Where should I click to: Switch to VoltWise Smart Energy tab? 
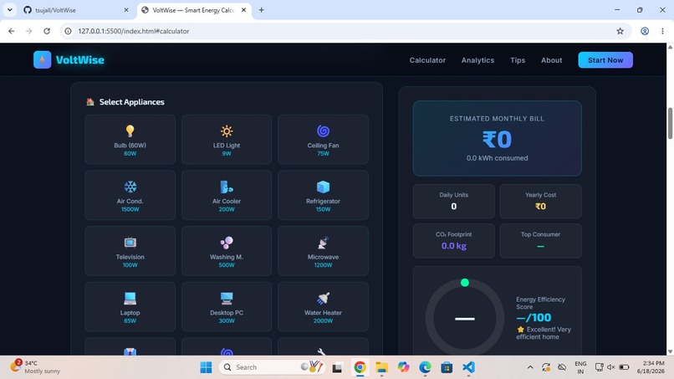tap(193, 10)
